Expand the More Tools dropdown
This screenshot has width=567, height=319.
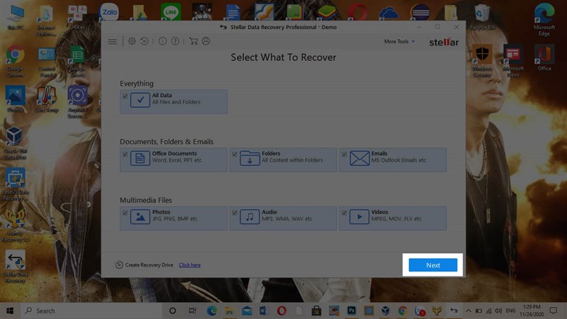click(x=399, y=42)
